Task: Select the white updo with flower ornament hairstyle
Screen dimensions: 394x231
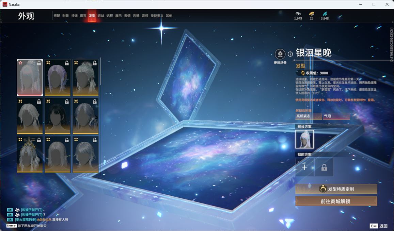Action: pos(85,78)
